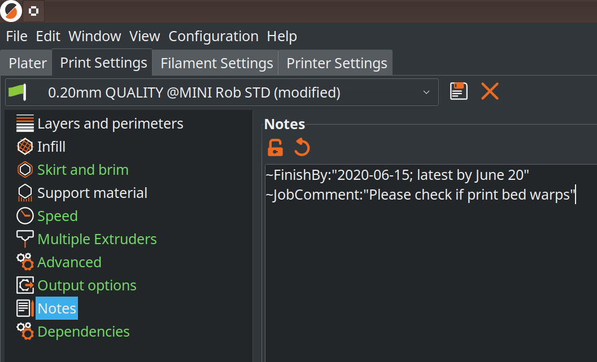Open the Dependencies settings page
Image resolution: width=597 pixels, height=362 pixels.
[84, 332]
